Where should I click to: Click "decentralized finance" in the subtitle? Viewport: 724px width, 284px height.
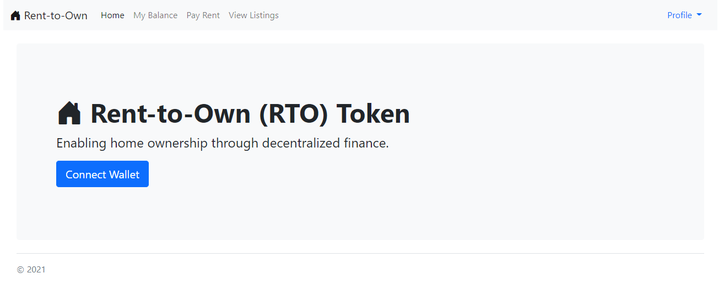pos(325,144)
